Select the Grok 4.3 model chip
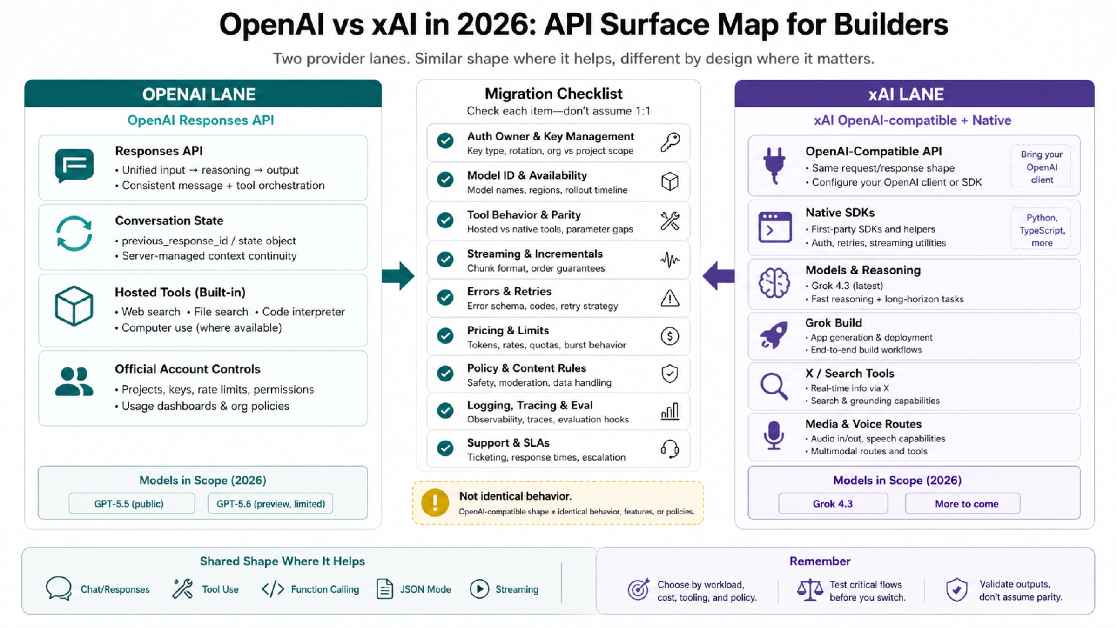This screenshot has height=628, width=1117. 833,503
